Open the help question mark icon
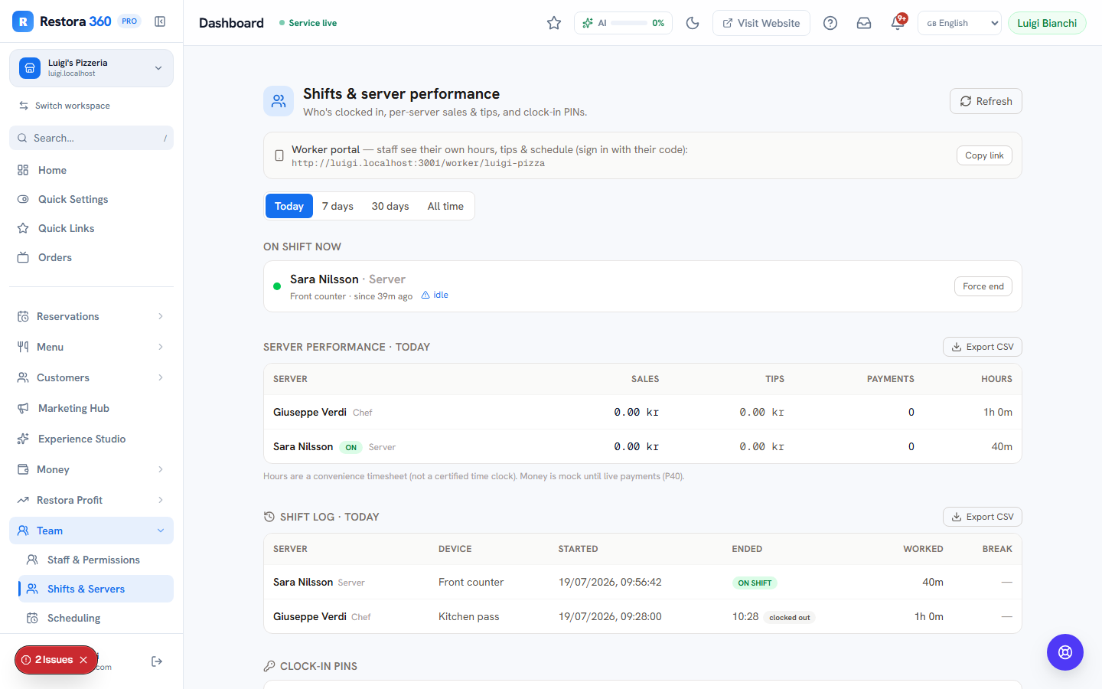Image resolution: width=1102 pixels, height=689 pixels. tap(830, 23)
